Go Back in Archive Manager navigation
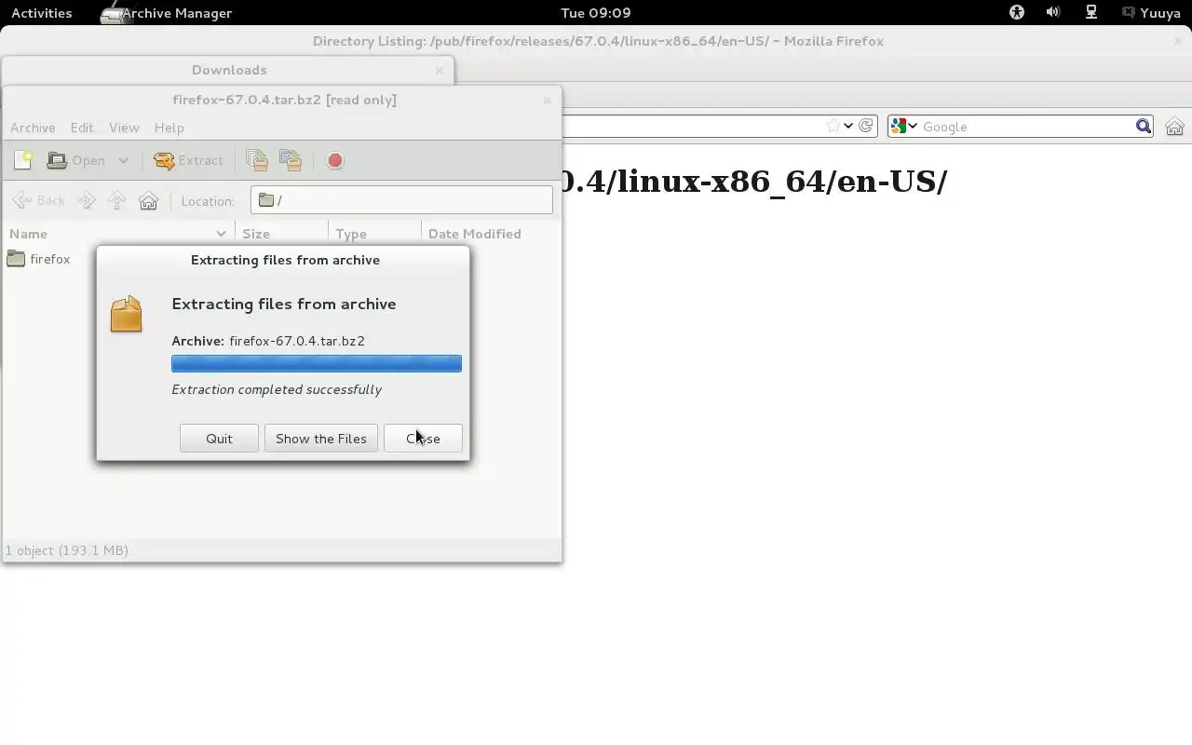 (40, 200)
